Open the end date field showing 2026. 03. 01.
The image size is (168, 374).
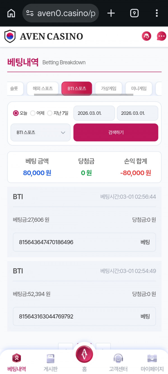(137, 113)
